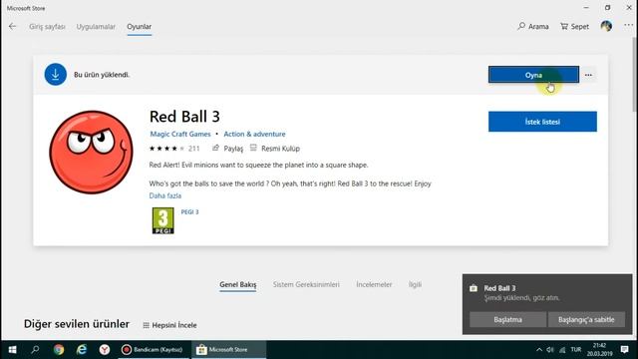
Task: Click the Store window vertical scrollbar
Action: 635,75
